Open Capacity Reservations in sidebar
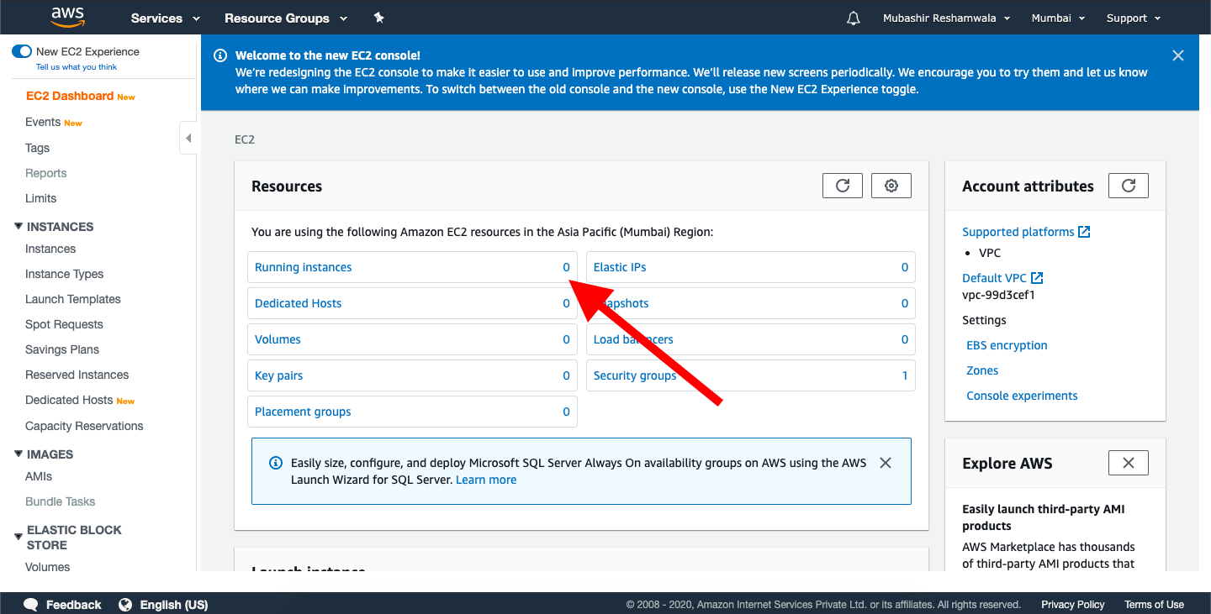Image resolution: width=1211 pixels, height=614 pixels. pyautogui.click(x=84, y=426)
